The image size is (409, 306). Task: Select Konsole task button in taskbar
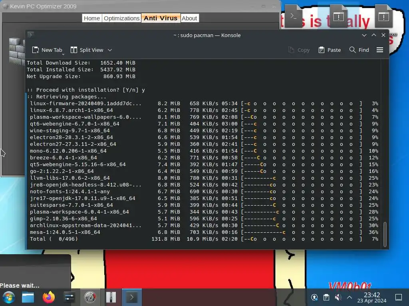(132, 297)
